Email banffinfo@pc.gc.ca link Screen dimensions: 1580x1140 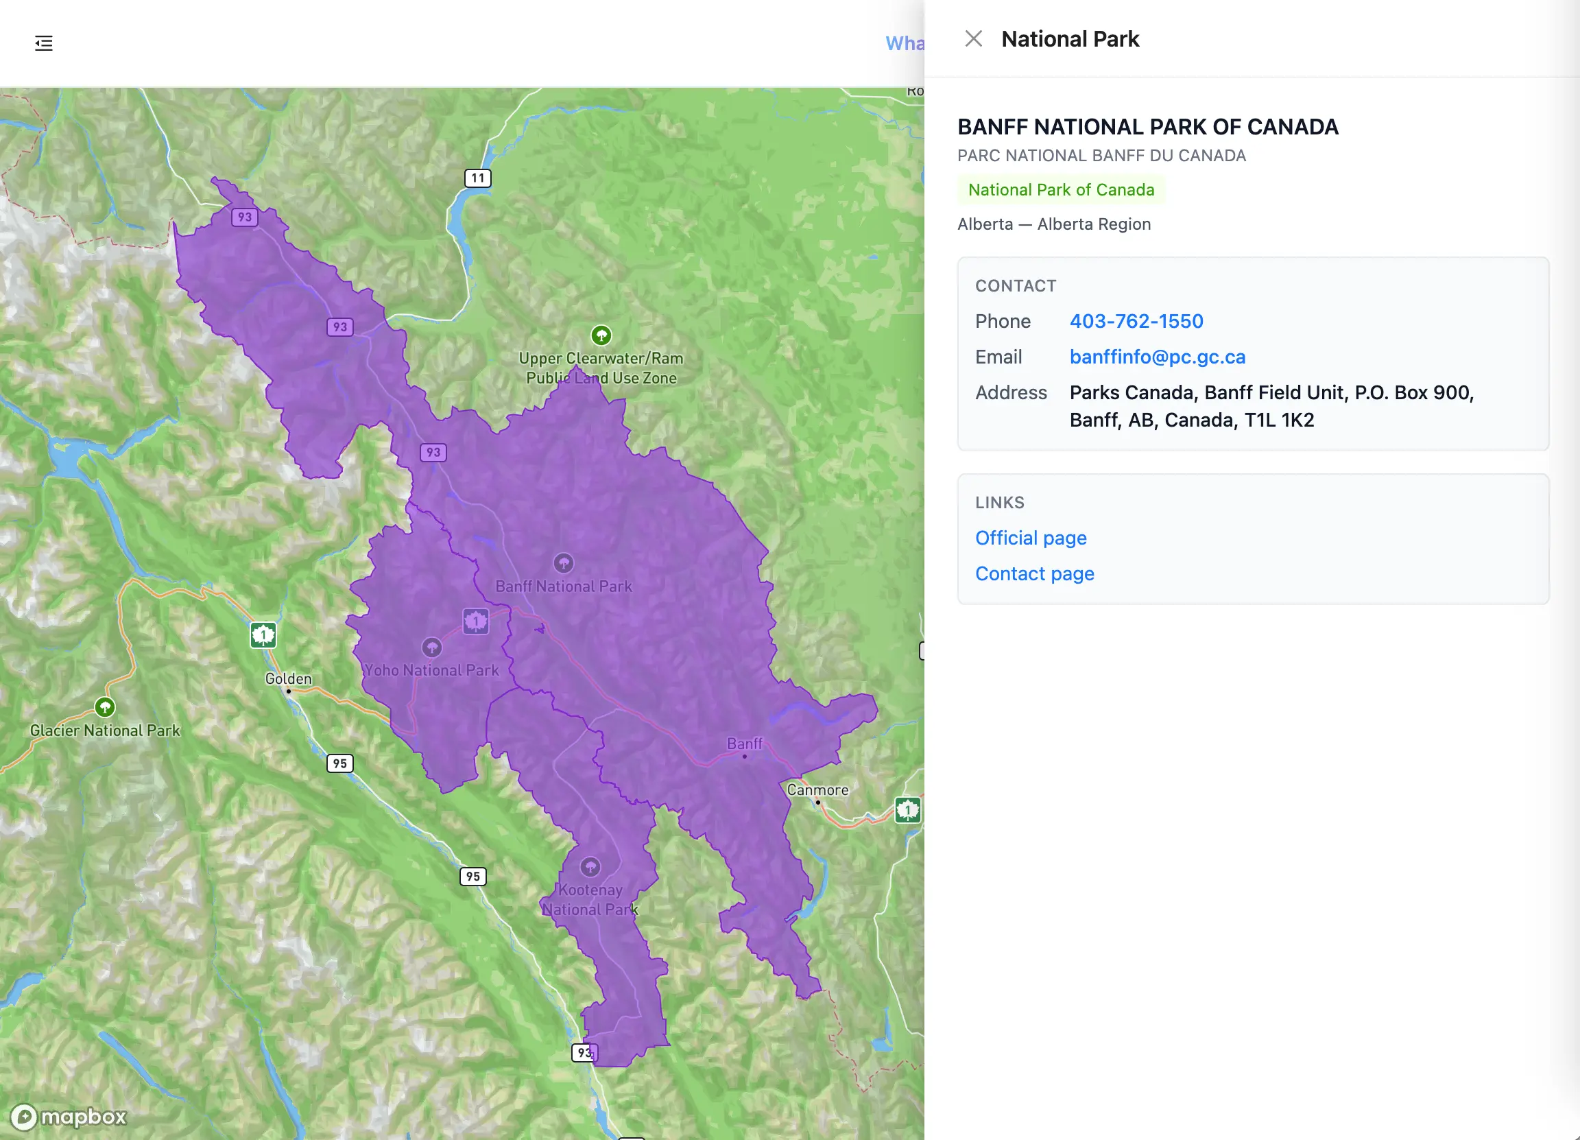[x=1157, y=357]
